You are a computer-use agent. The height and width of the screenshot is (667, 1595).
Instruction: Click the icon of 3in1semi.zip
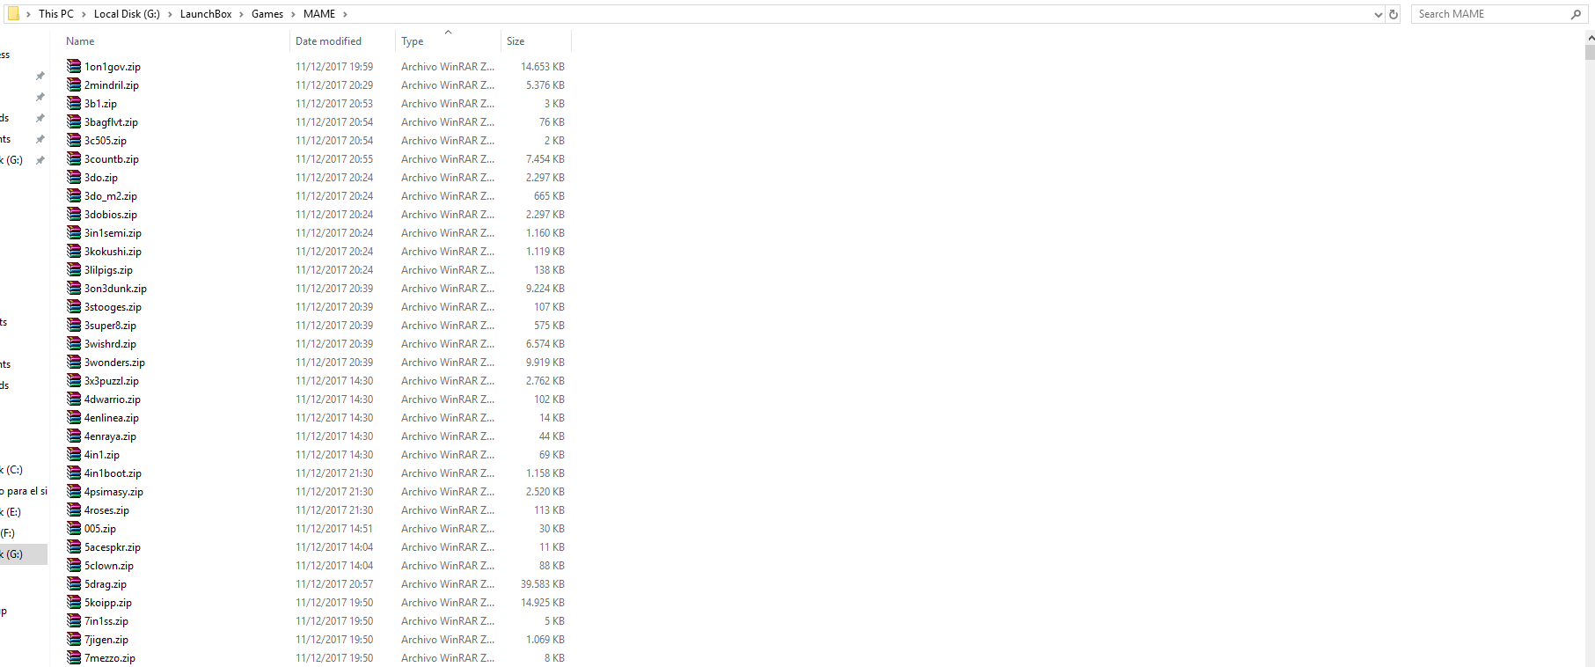click(74, 232)
